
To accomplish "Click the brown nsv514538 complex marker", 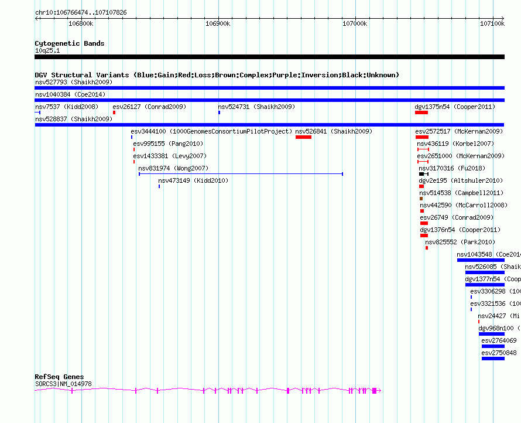I will [x=421, y=199].
